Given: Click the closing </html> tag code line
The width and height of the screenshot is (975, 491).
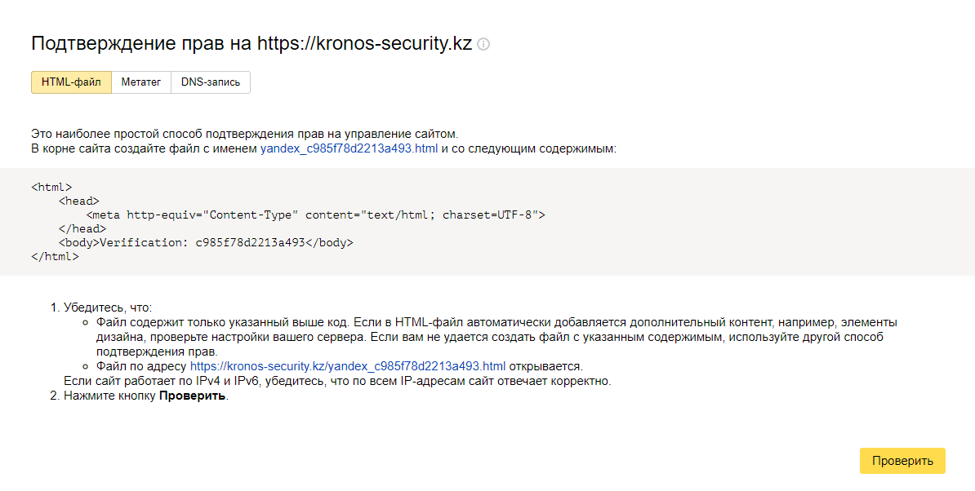Looking at the screenshot, I should point(55,256).
